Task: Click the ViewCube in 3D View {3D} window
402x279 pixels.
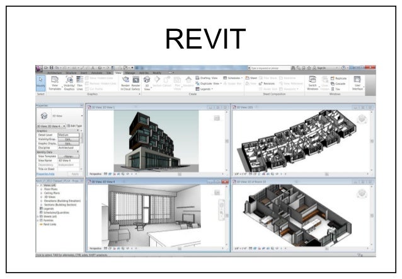Action: point(362,119)
